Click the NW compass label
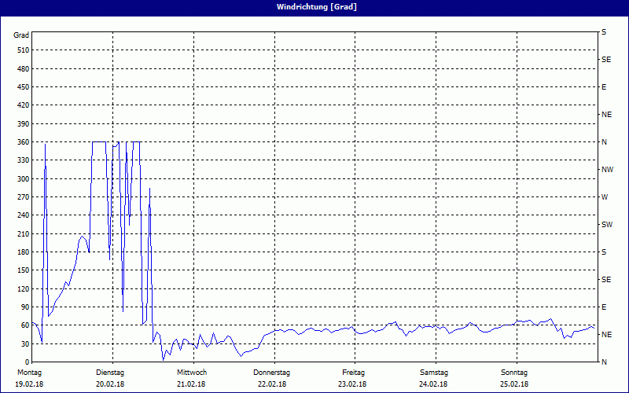629x393 pixels. [x=607, y=170]
